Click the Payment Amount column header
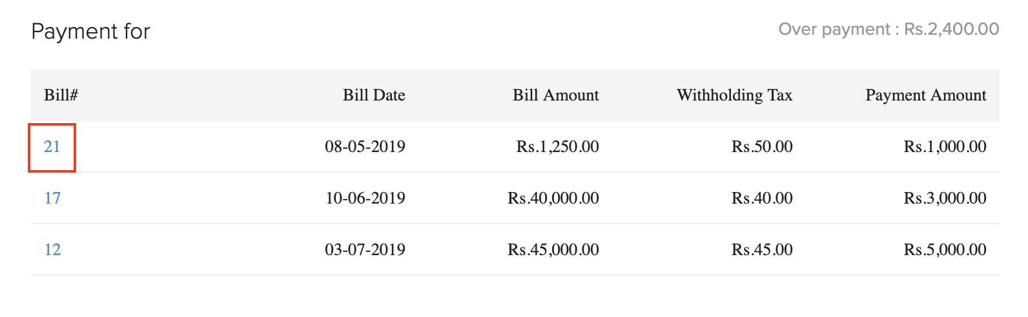Screen dimensions: 1028x317 pos(925,95)
